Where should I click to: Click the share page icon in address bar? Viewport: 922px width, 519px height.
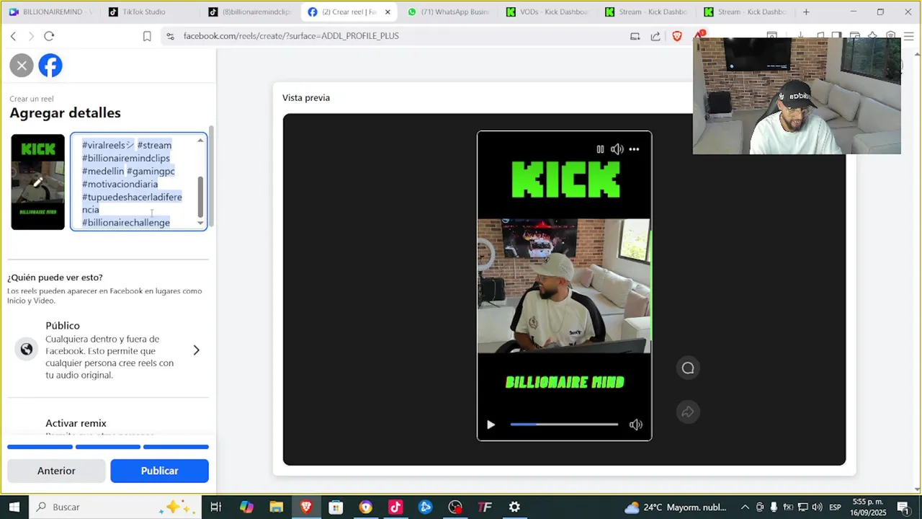655,36
